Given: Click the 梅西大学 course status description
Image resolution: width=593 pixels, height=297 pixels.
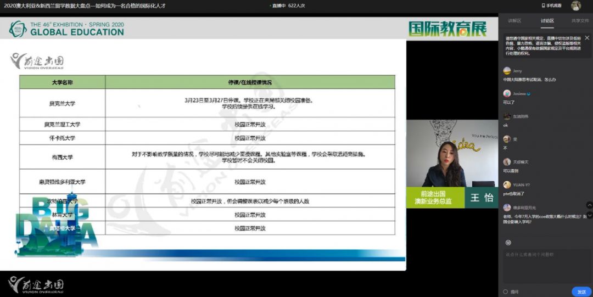Looking at the screenshot, I should click(x=250, y=157).
